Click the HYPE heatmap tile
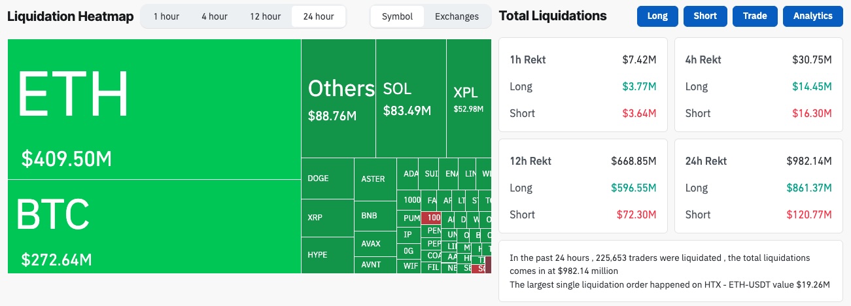This screenshot has height=306, width=851. [326, 255]
